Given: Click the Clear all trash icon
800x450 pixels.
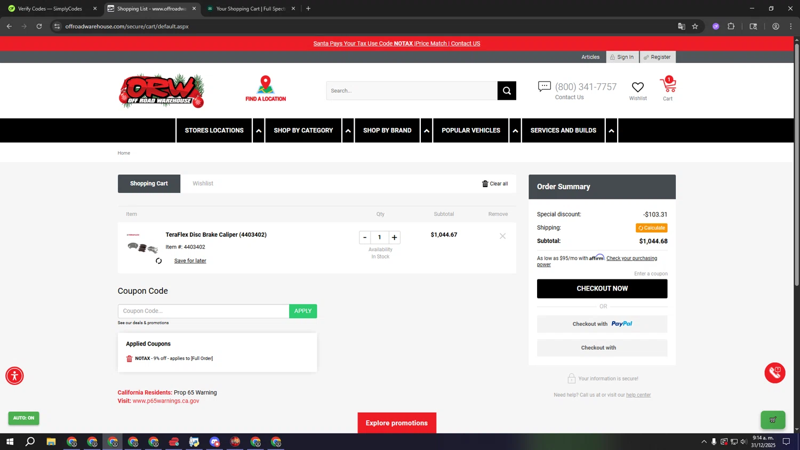Looking at the screenshot, I should tap(485, 183).
